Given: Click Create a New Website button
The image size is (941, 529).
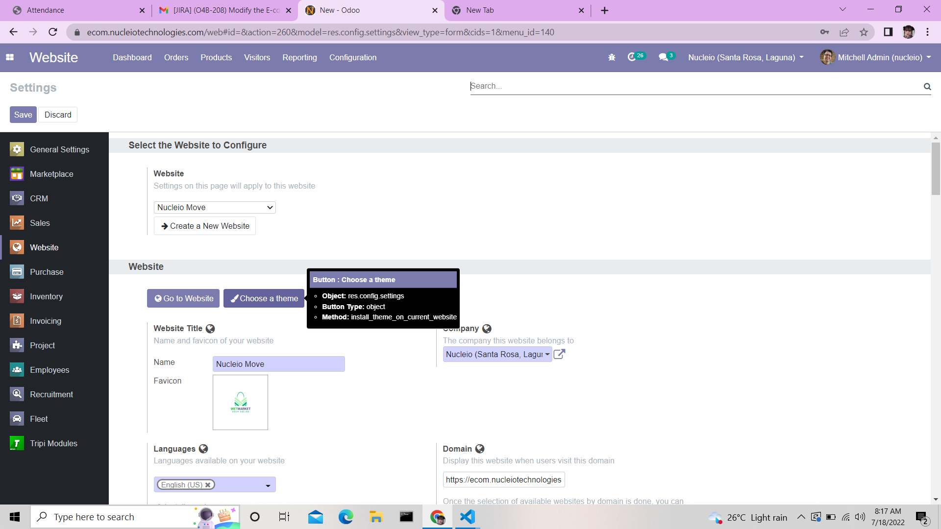Looking at the screenshot, I should pos(205,226).
